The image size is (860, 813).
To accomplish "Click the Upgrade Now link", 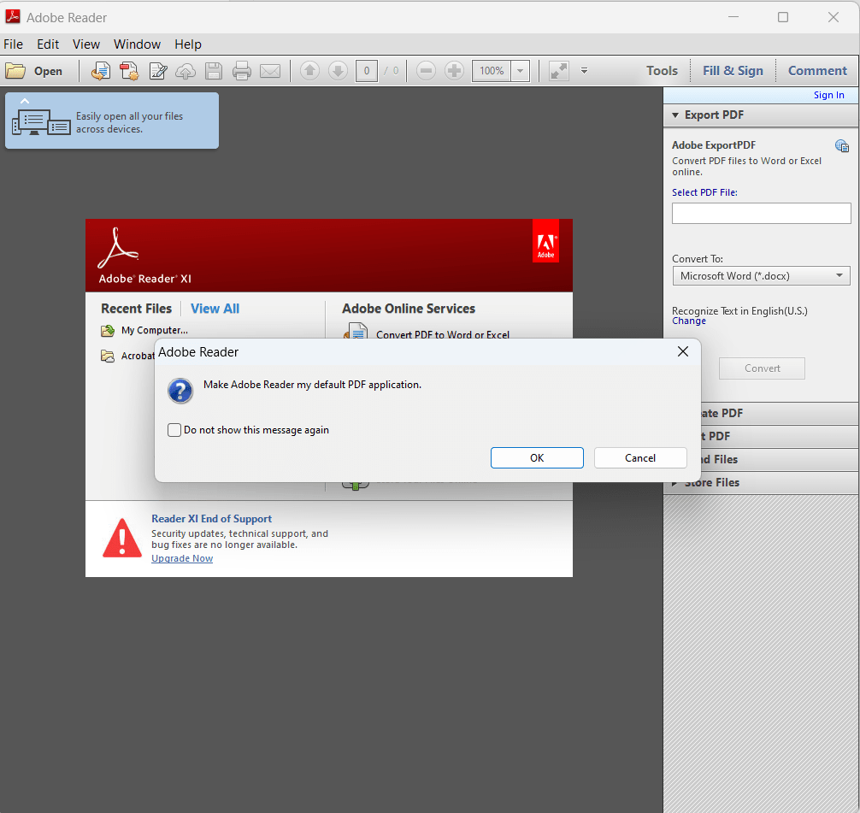I will coord(182,558).
